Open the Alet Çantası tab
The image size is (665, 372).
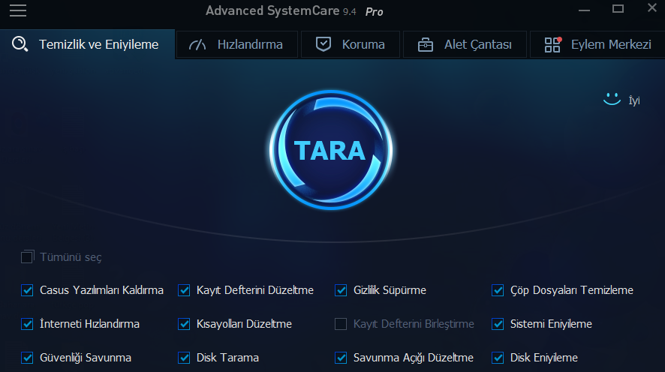pos(465,44)
